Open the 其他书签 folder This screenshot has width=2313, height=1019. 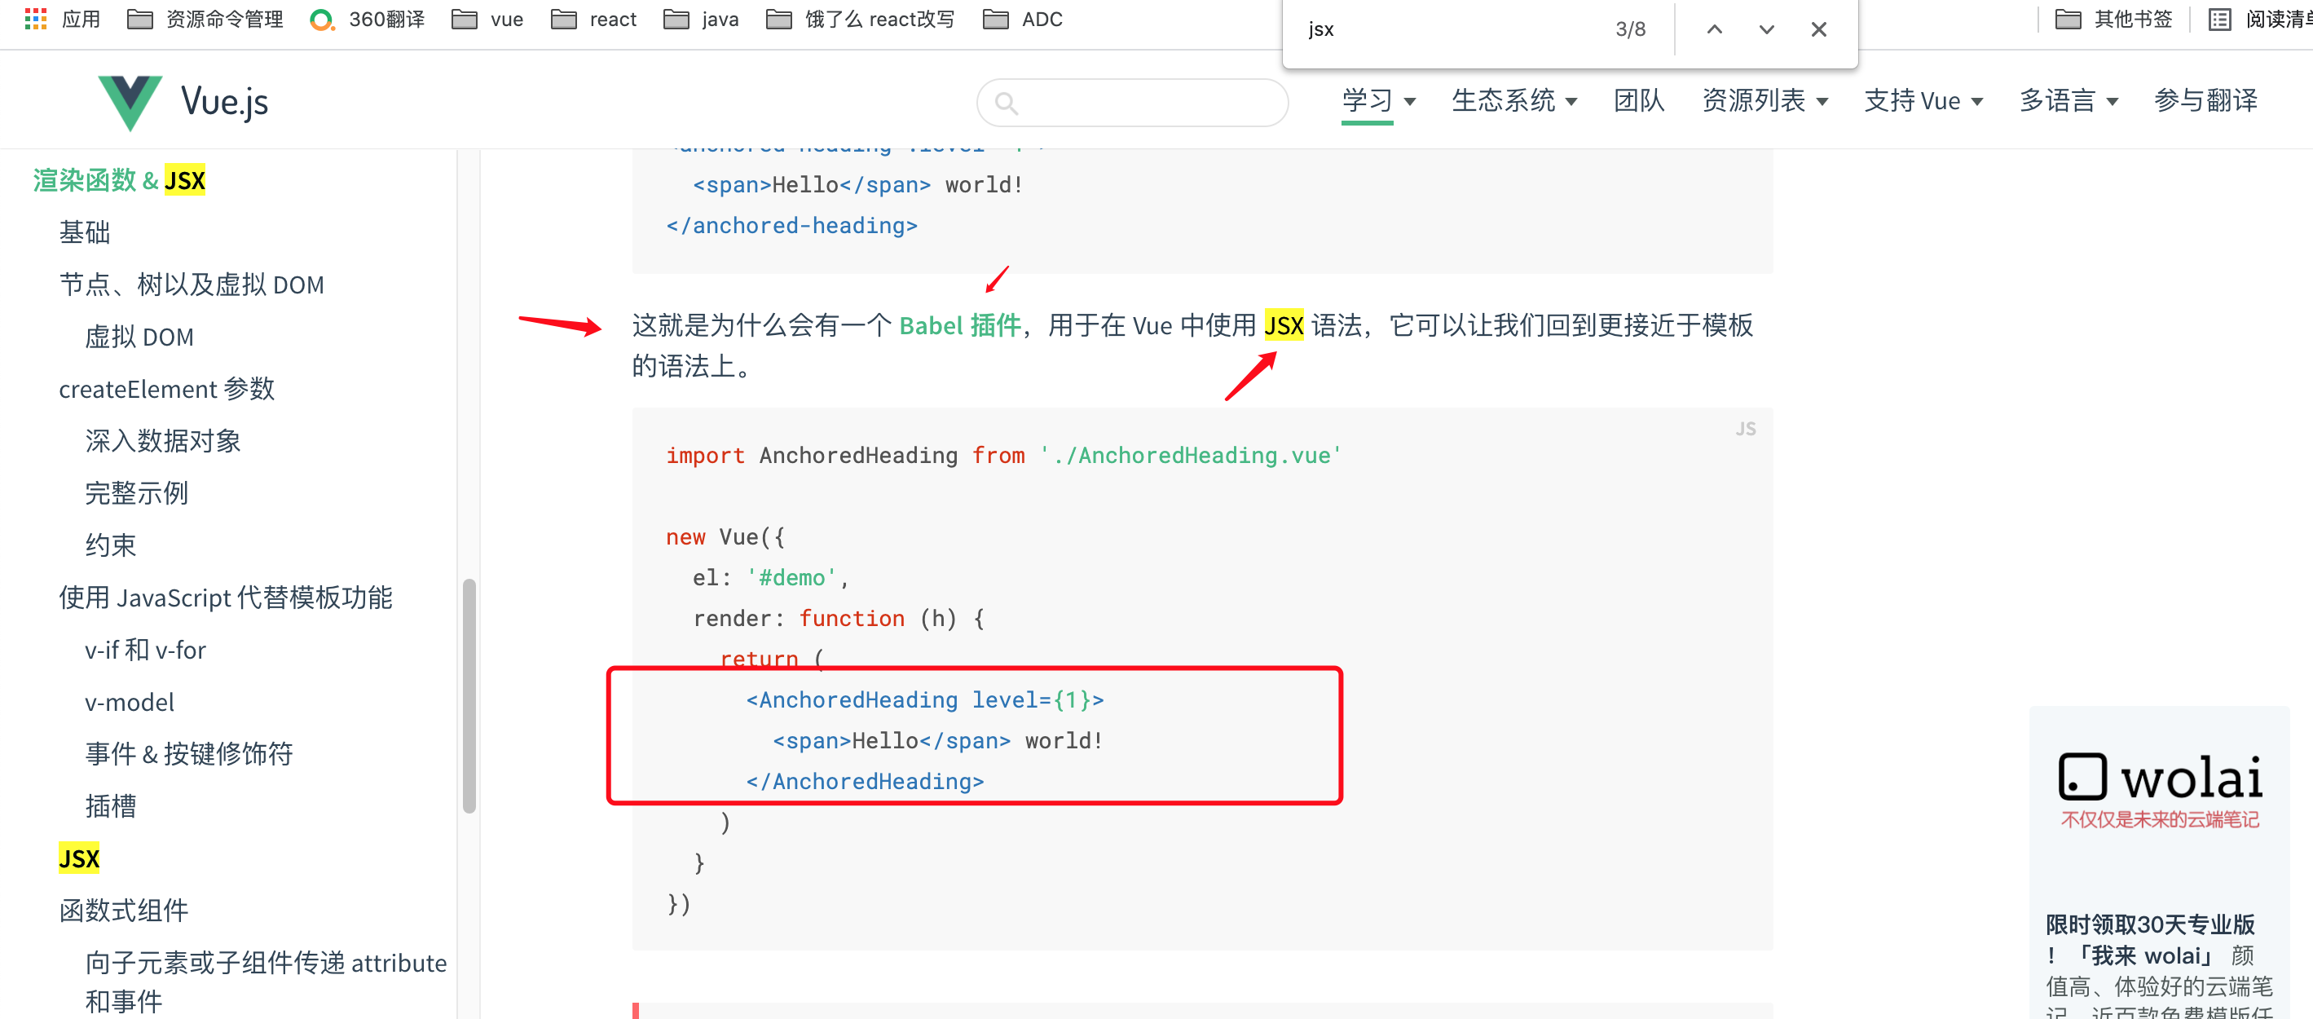click(2113, 19)
